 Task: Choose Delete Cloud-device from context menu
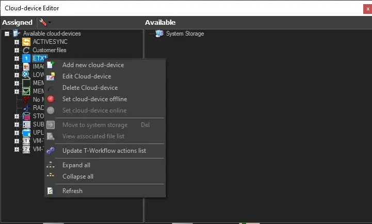[90, 88]
